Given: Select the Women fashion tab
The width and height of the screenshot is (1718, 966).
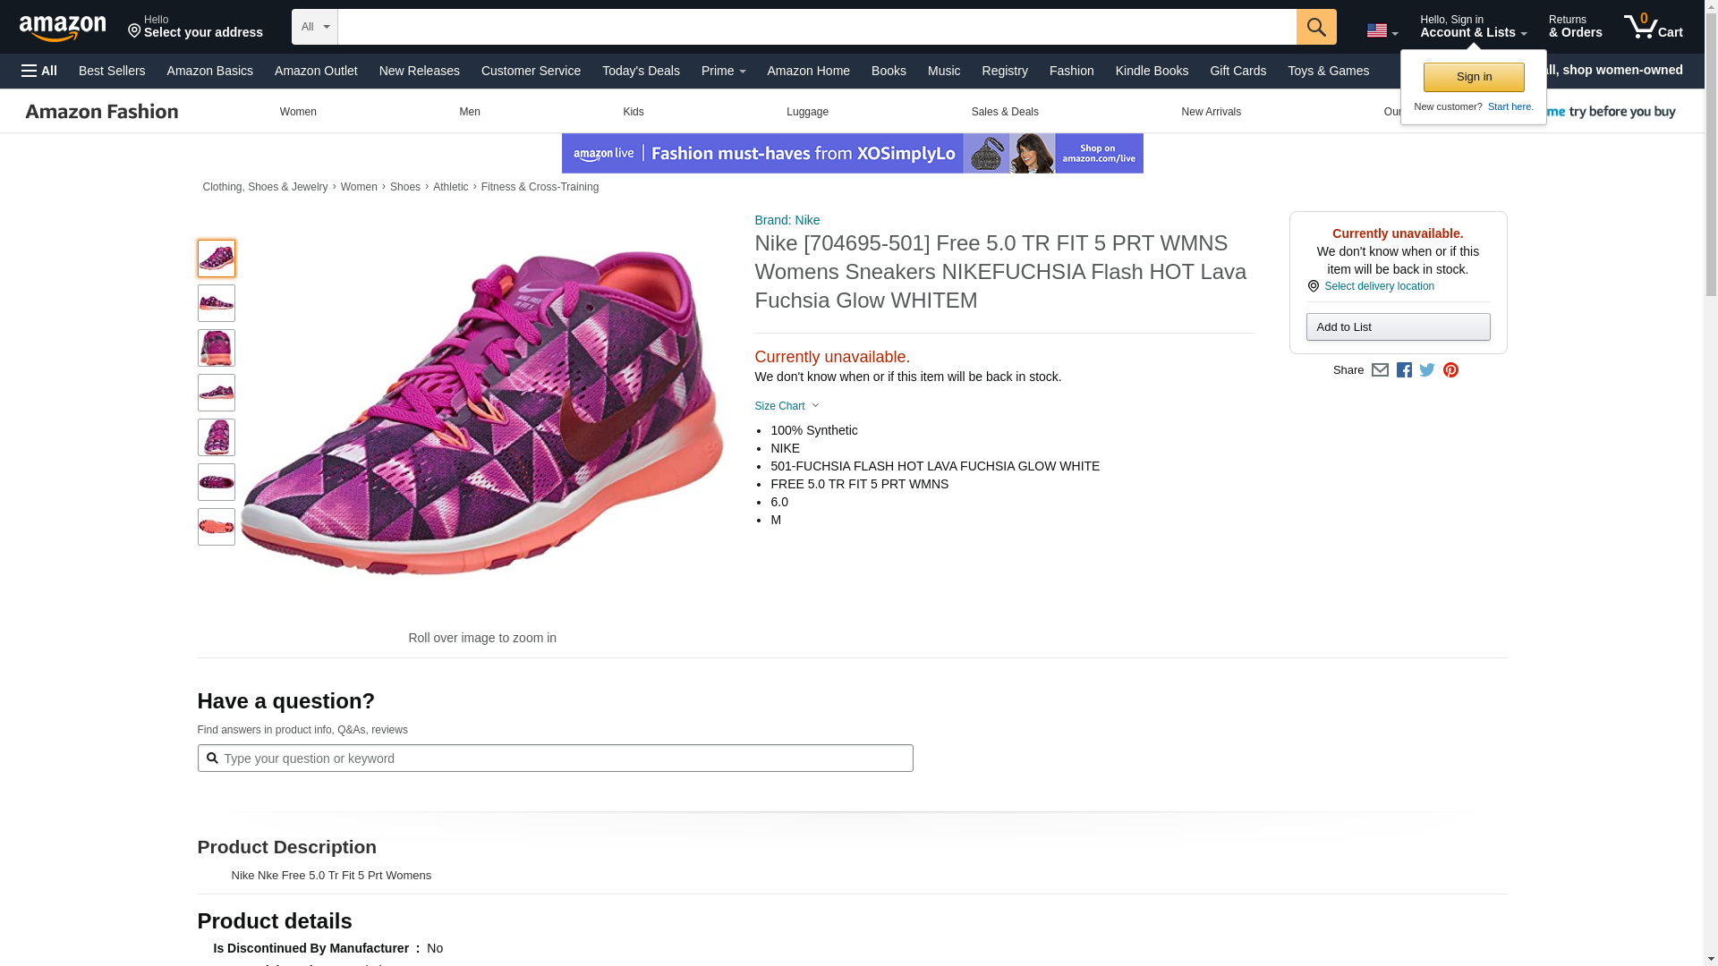Looking at the screenshot, I should click(298, 112).
